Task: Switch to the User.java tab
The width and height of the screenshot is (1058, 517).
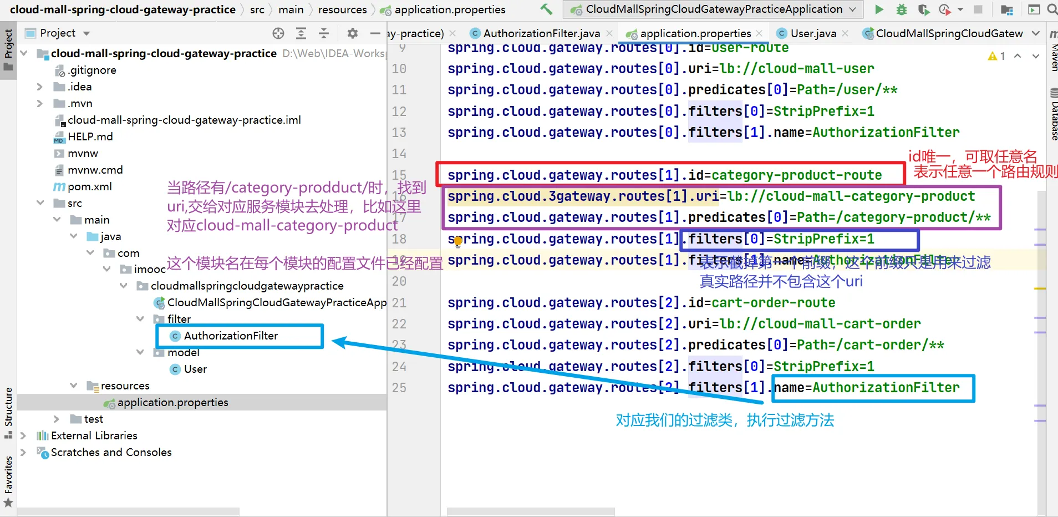Action: [812, 33]
